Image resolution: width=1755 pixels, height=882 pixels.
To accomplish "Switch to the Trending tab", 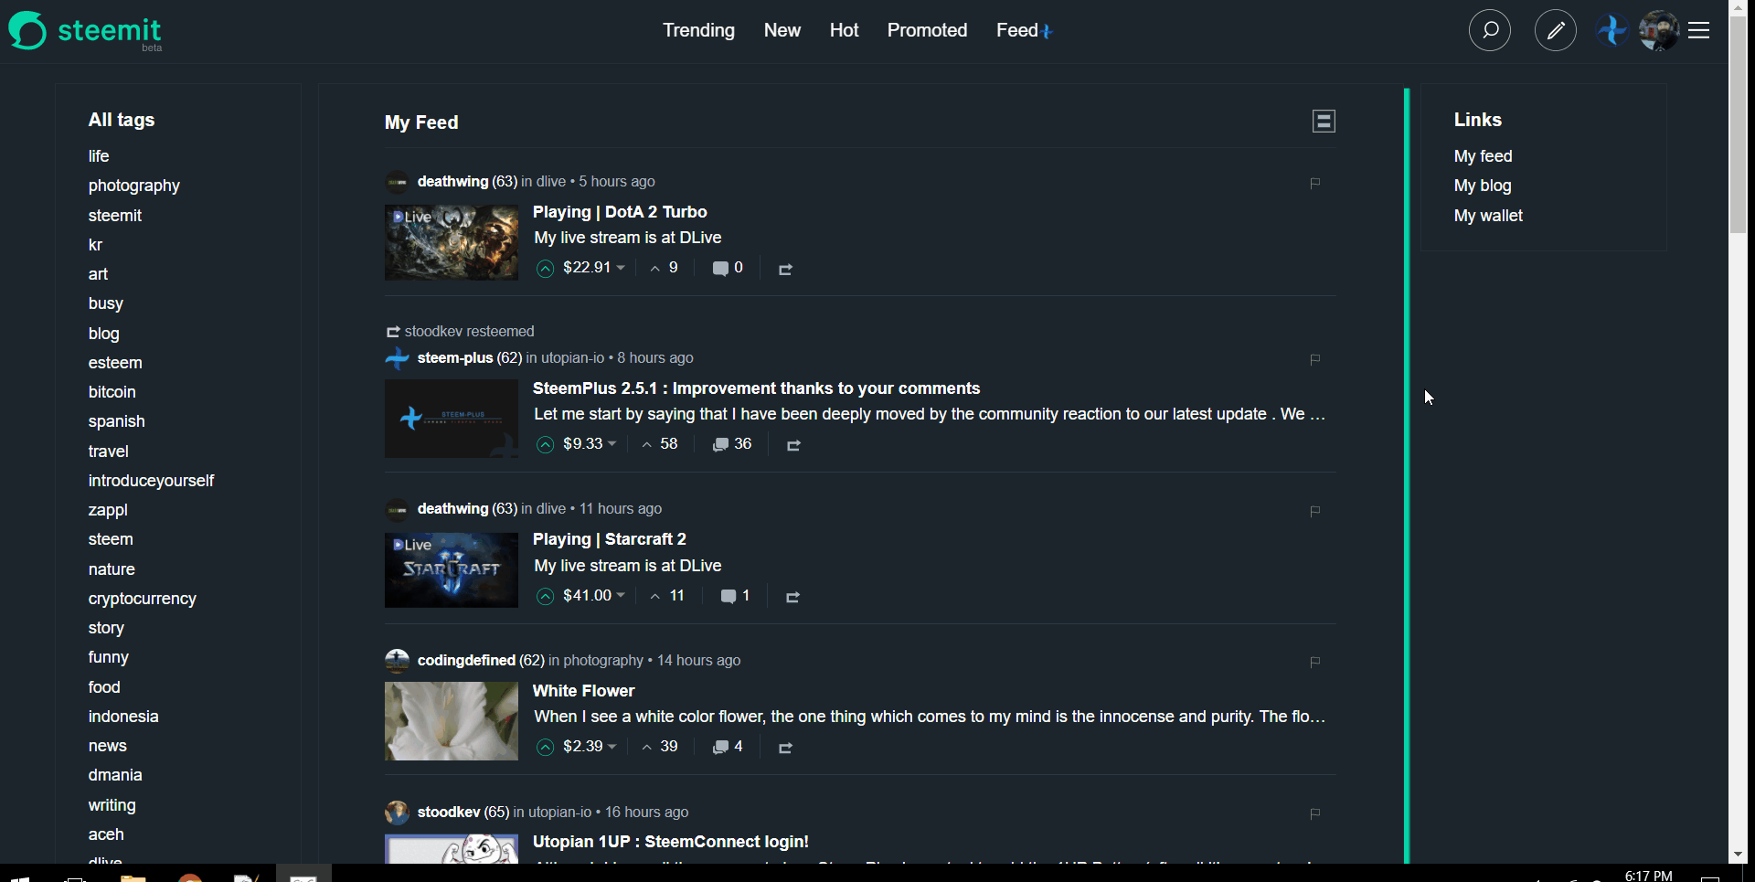I will [x=698, y=30].
